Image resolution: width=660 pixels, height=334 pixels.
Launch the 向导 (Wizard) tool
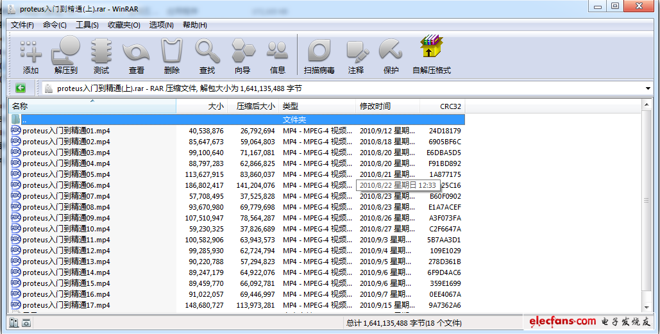click(243, 56)
